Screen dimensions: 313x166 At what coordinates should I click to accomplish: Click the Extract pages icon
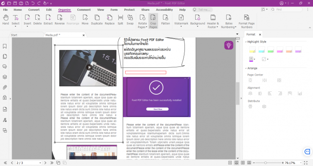tap(48, 20)
